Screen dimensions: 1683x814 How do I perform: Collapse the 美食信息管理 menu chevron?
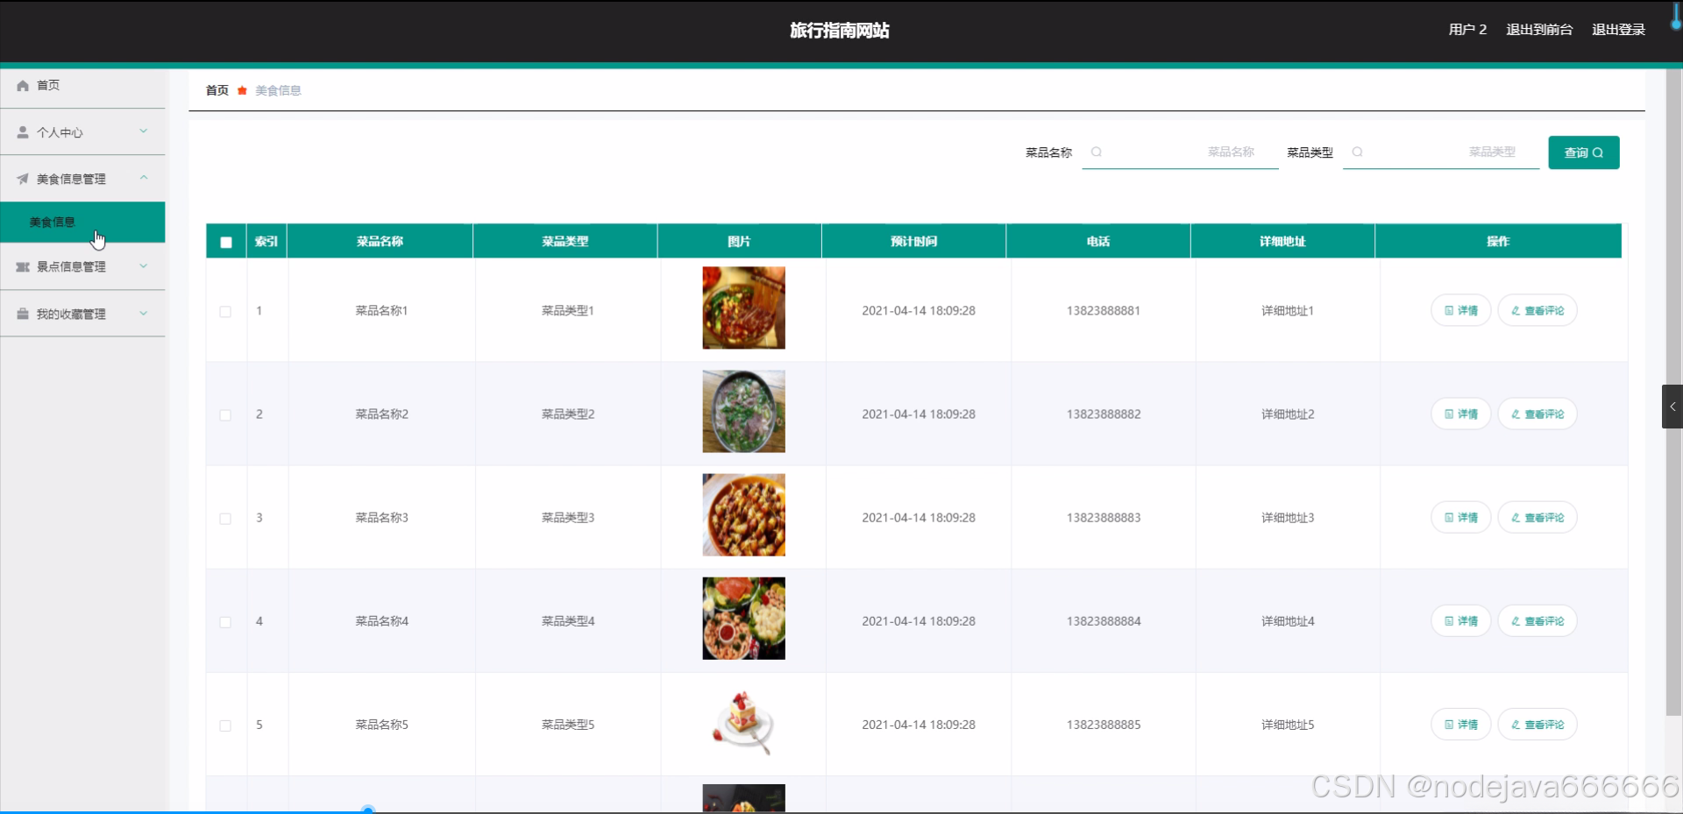click(x=144, y=178)
